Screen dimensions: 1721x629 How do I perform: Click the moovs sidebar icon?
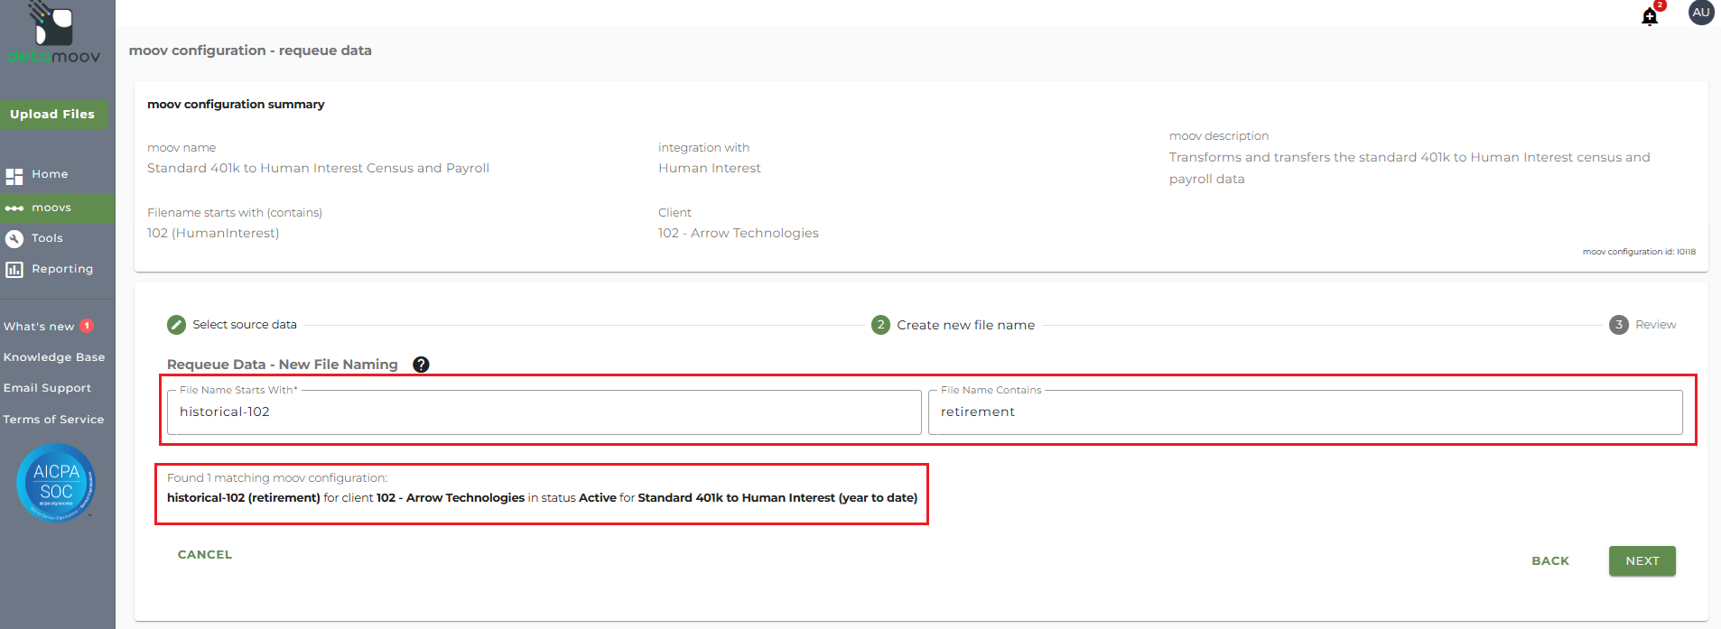coord(14,208)
